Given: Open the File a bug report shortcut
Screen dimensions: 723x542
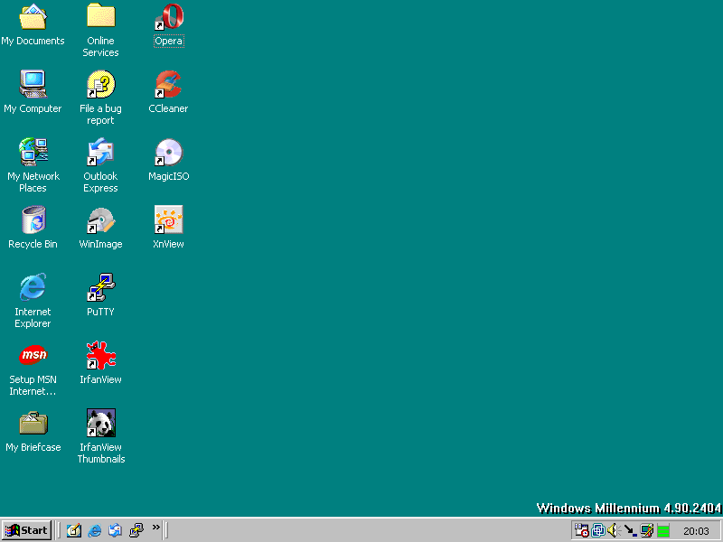Looking at the screenshot, I should point(100,86).
